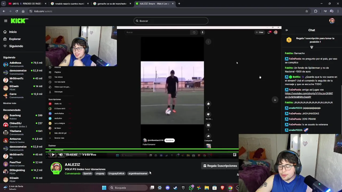Open Discord from the taskbar
Image resolution: width=342 pixels, height=192 pixels.
(168, 188)
